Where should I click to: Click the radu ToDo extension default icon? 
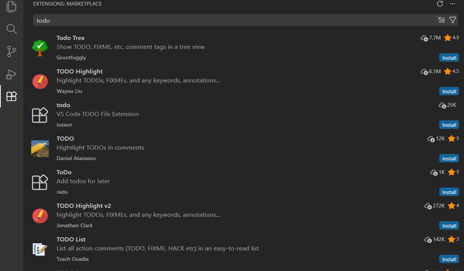[x=40, y=182]
